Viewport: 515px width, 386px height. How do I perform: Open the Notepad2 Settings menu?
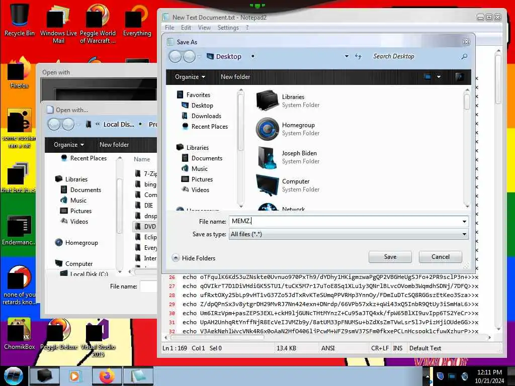pyautogui.click(x=228, y=28)
